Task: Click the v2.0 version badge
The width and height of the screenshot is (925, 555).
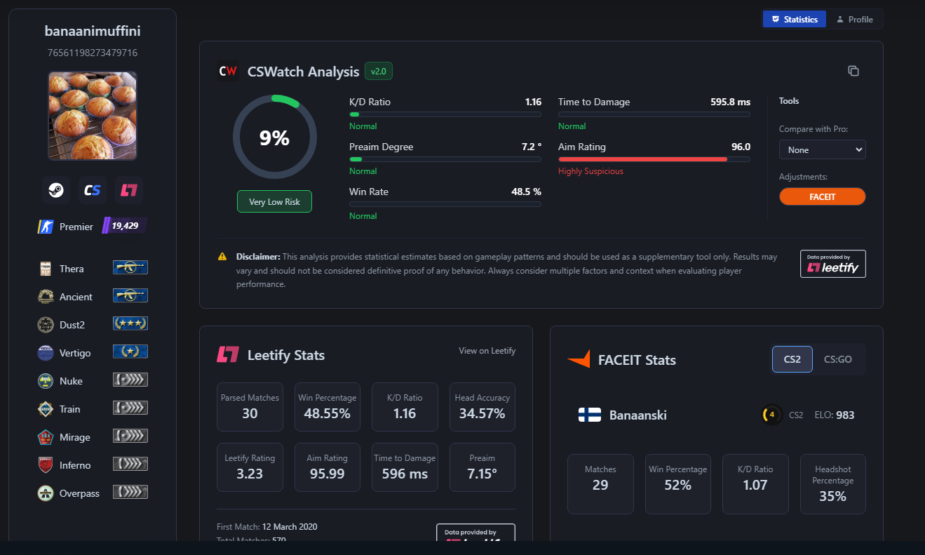Action: 379,71
